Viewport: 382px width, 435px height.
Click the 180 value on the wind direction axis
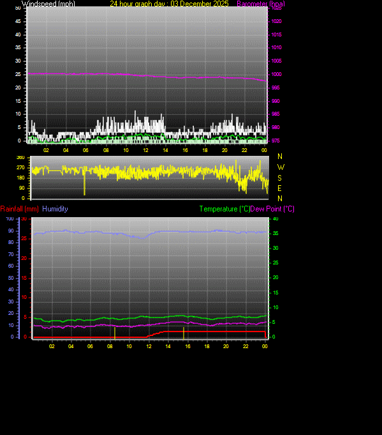(x=20, y=178)
